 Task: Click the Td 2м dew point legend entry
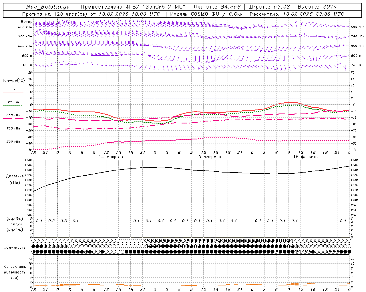coord(13,102)
